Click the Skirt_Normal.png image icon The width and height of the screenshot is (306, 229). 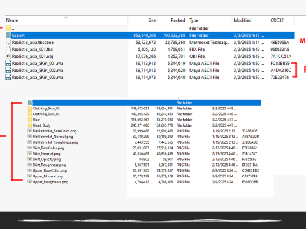tap(30, 153)
